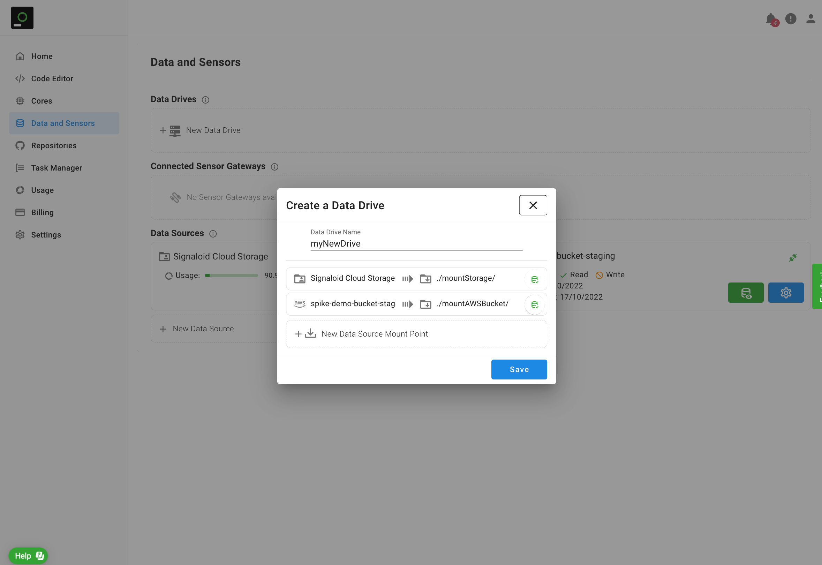Close the Create a Data Drive dialog

tap(533, 205)
